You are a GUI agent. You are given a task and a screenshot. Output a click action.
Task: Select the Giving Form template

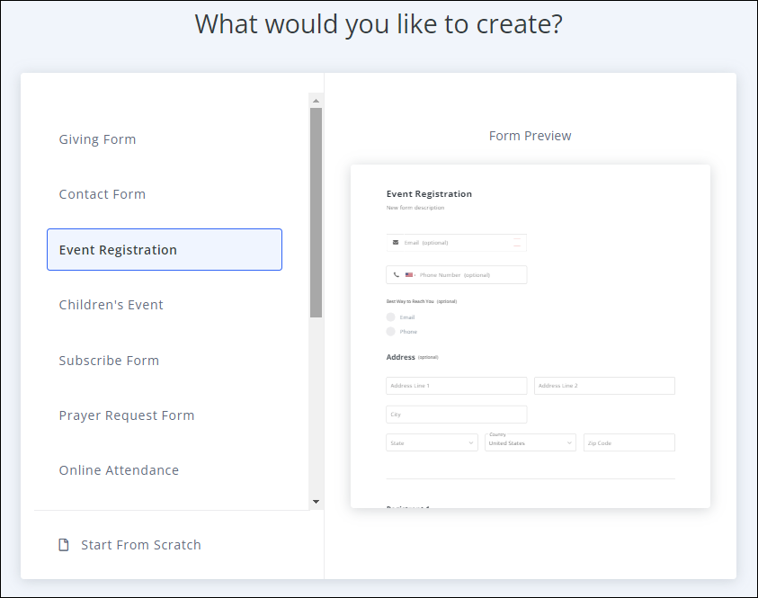pos(97,139)
